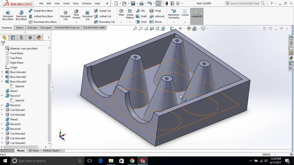Viewport: 294px width, 165px height.
Task: Click the Zoom to Fit icon
Action: [x=135, y=29]
